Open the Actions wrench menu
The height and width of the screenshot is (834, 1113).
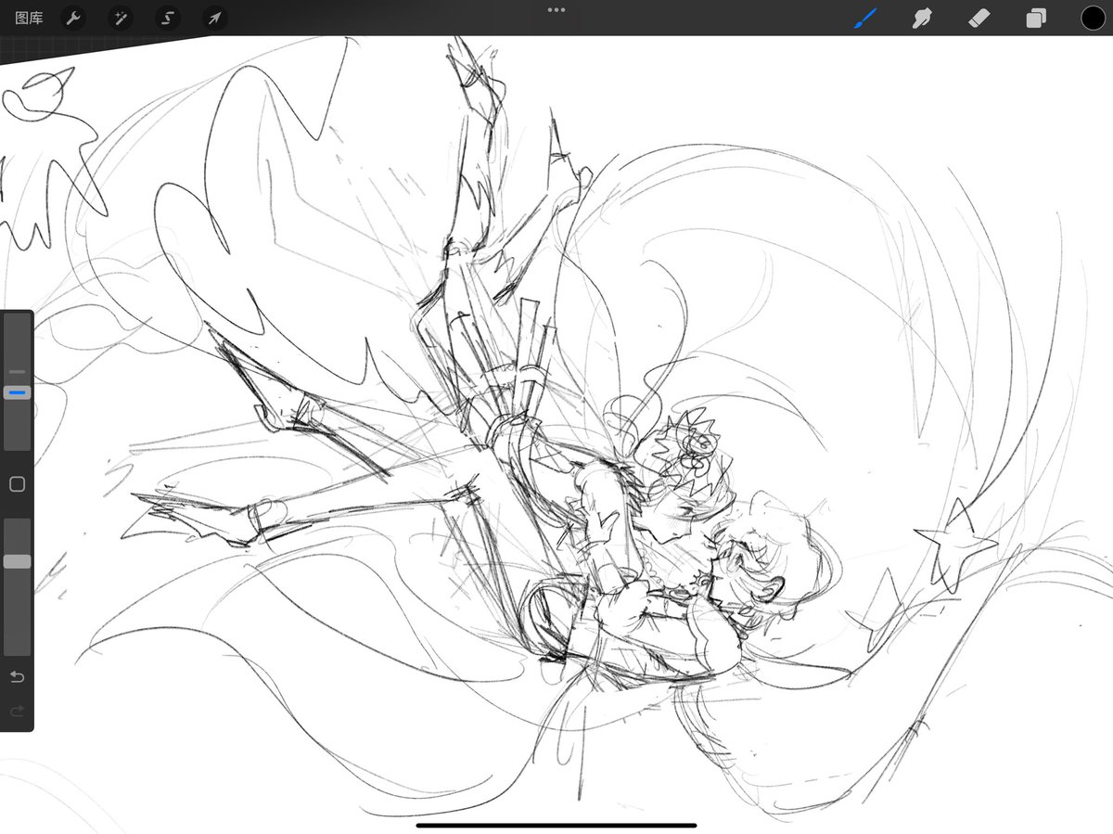[x=73, y=18]
